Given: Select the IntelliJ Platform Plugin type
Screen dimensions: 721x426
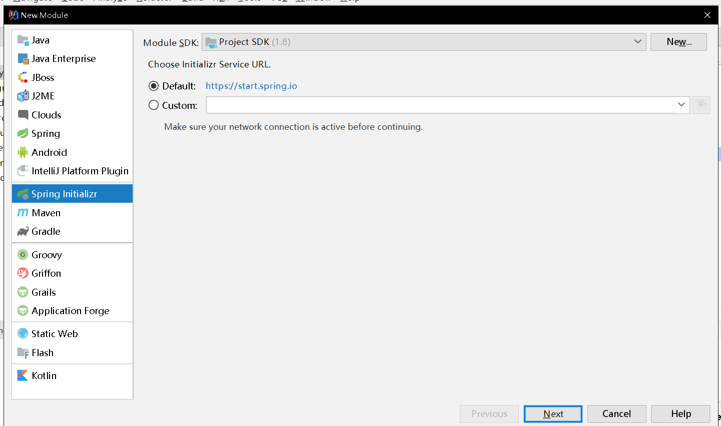Looking at the screenshot, I should (79, 171).
